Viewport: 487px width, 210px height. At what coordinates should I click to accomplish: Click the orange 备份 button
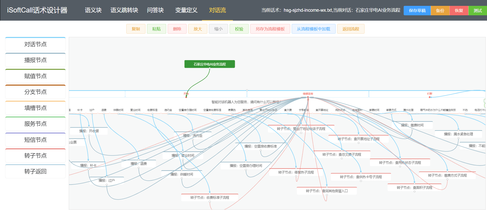pos(440,10)
